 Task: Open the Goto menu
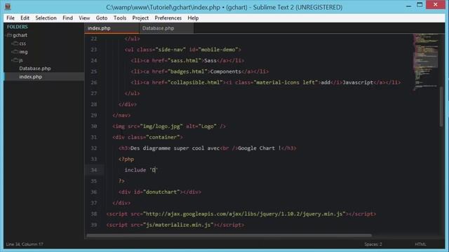(x=101, y=18)
